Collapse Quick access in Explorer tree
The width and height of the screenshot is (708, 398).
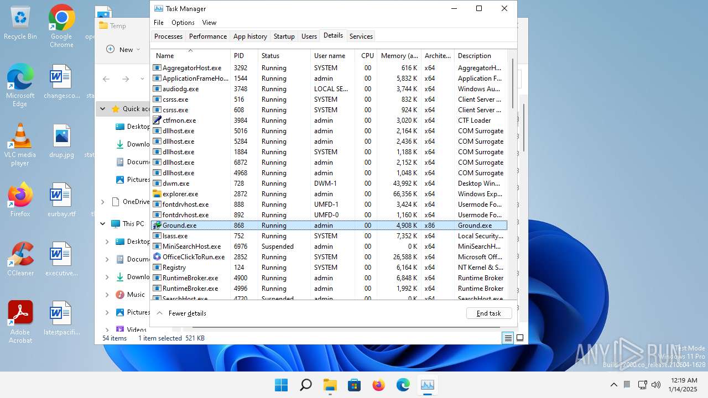point(102,109)
